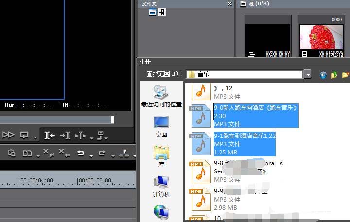The width and height of the screenshot is (350, 222).
Task: Open the redo history dropdown
Action: coord(113,156)
